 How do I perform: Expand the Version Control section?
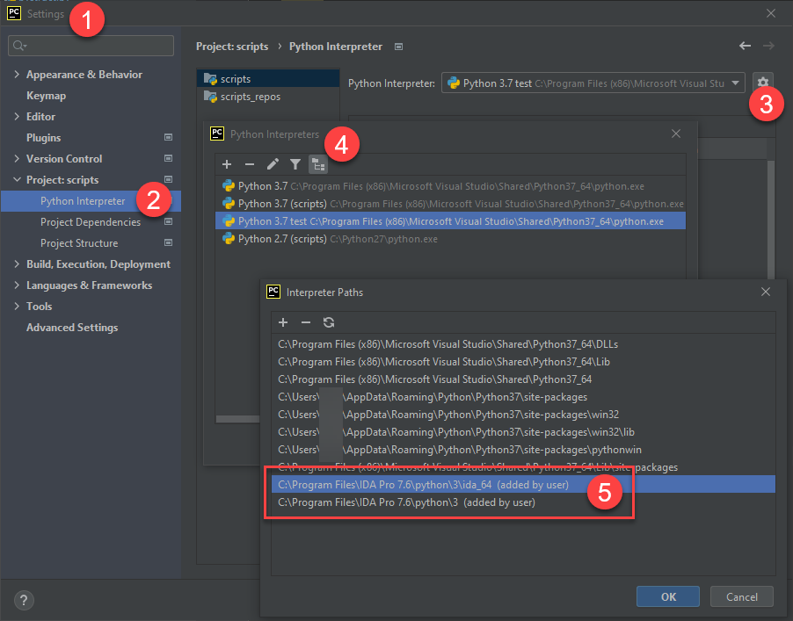[x=17, y=159]
